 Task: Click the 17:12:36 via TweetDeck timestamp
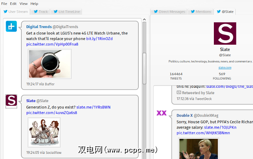click(194, 99)
